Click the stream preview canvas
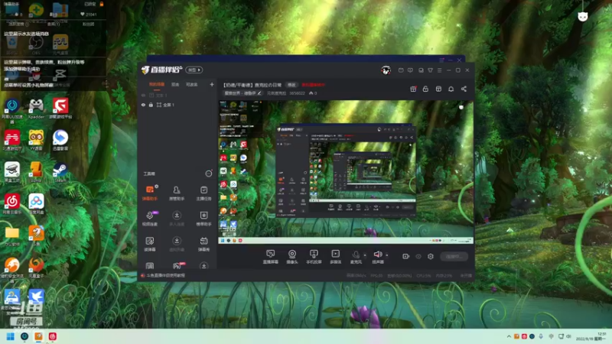Viewport: 612px width, 344px height. point(346,172)
